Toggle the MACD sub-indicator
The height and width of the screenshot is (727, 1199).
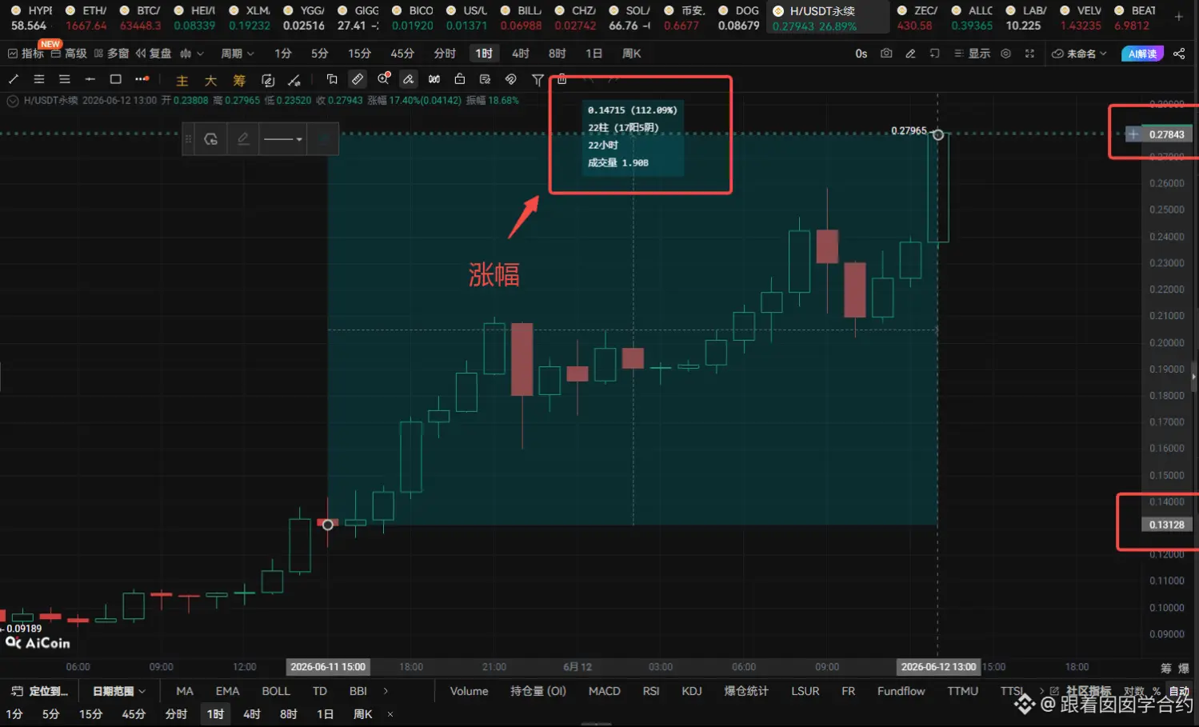point(605,691)
